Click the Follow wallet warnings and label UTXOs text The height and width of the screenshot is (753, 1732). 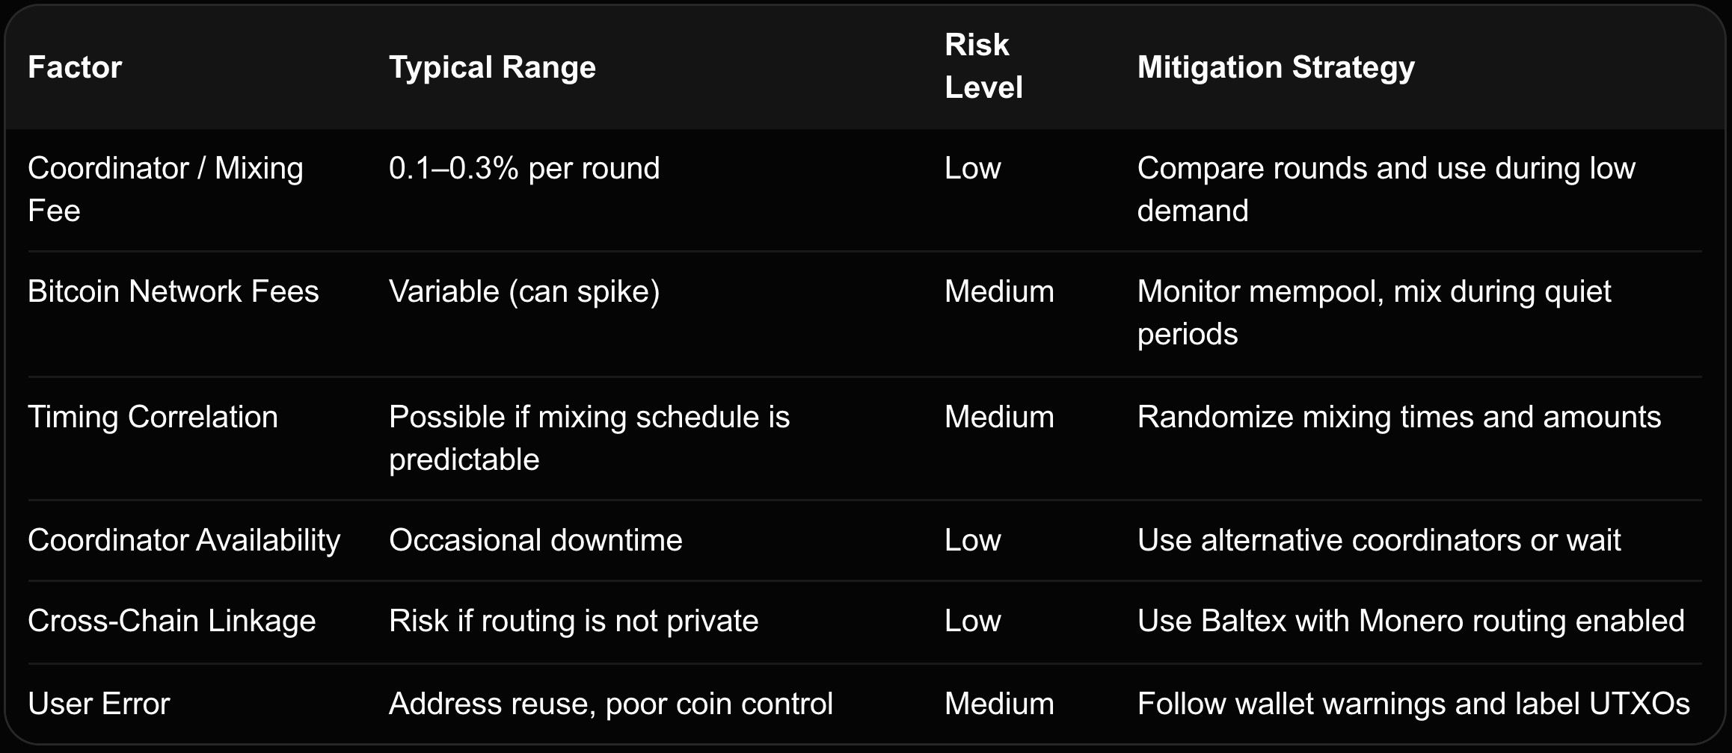(x=1413, y=704)
